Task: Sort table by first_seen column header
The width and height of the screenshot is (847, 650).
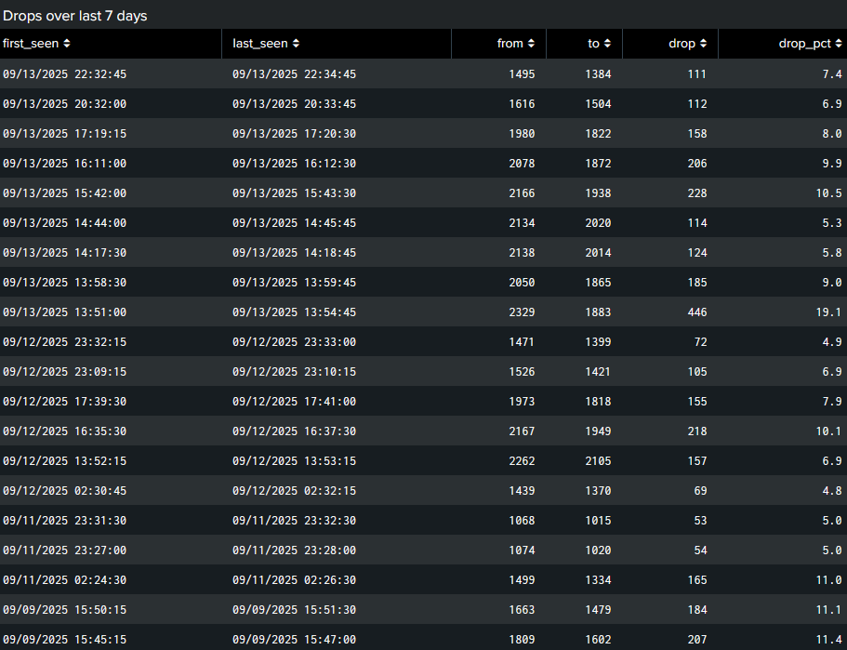Action: click(31, 44)
